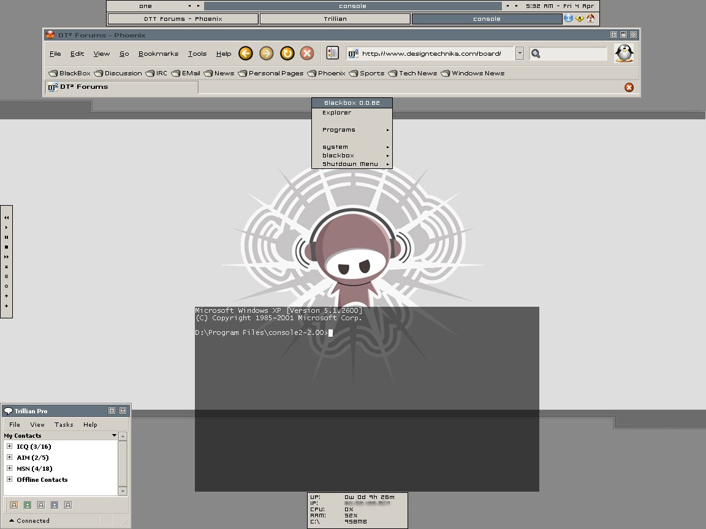This screenshot has width=706, height=529.
Task: Select Explorer in the Blackbox menu
Action: pos(352,113)
